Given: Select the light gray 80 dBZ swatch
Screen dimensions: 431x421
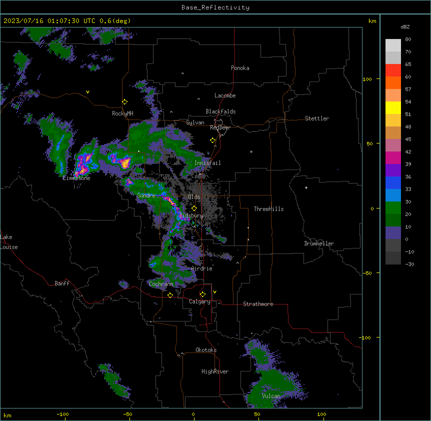Looking at the screenshot, I should (393, 45).
